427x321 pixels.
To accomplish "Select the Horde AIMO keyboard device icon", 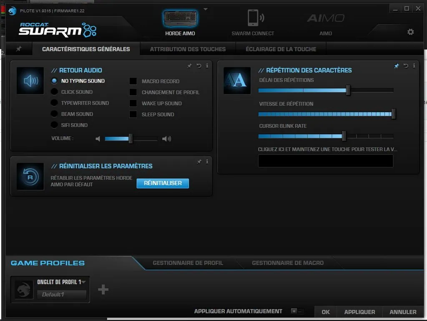I will point(180,18).
